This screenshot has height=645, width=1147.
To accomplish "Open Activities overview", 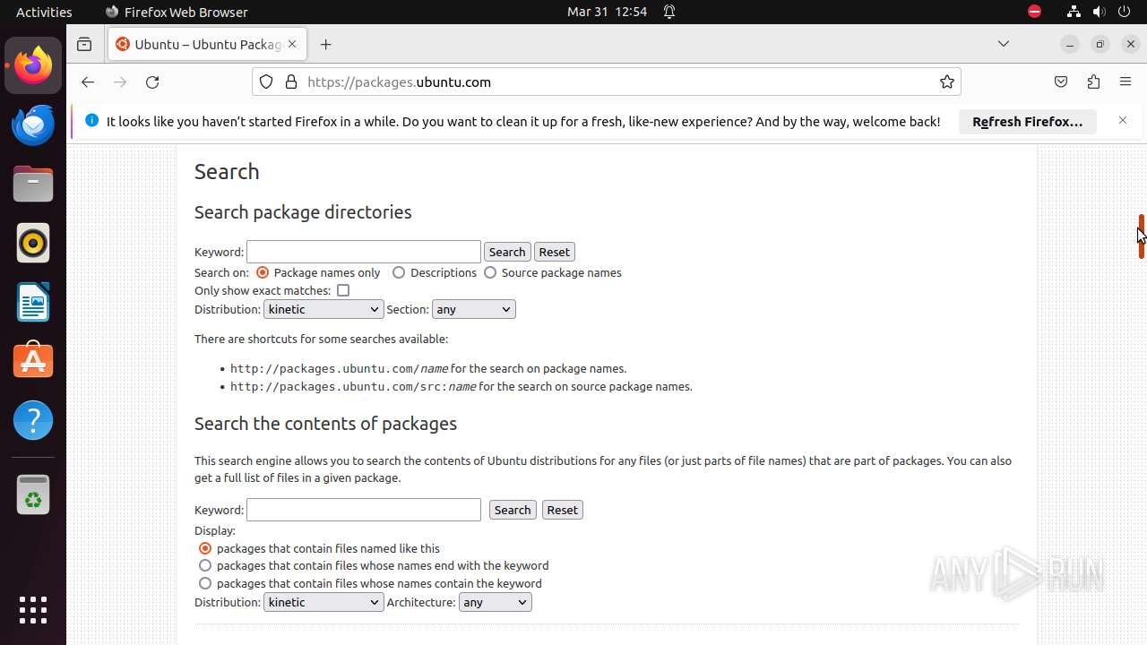I will (44, 12).
